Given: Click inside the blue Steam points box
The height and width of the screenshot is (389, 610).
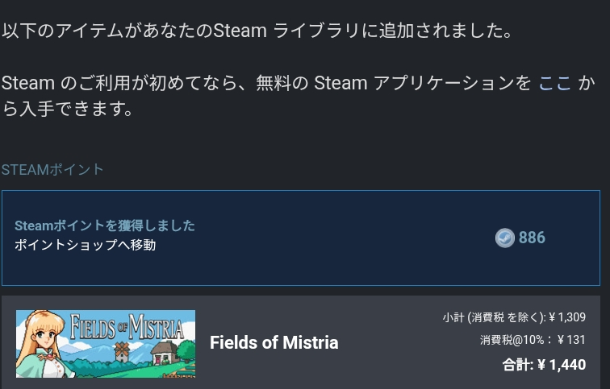Looking at the screenshot, I should [x=301, y=238].
